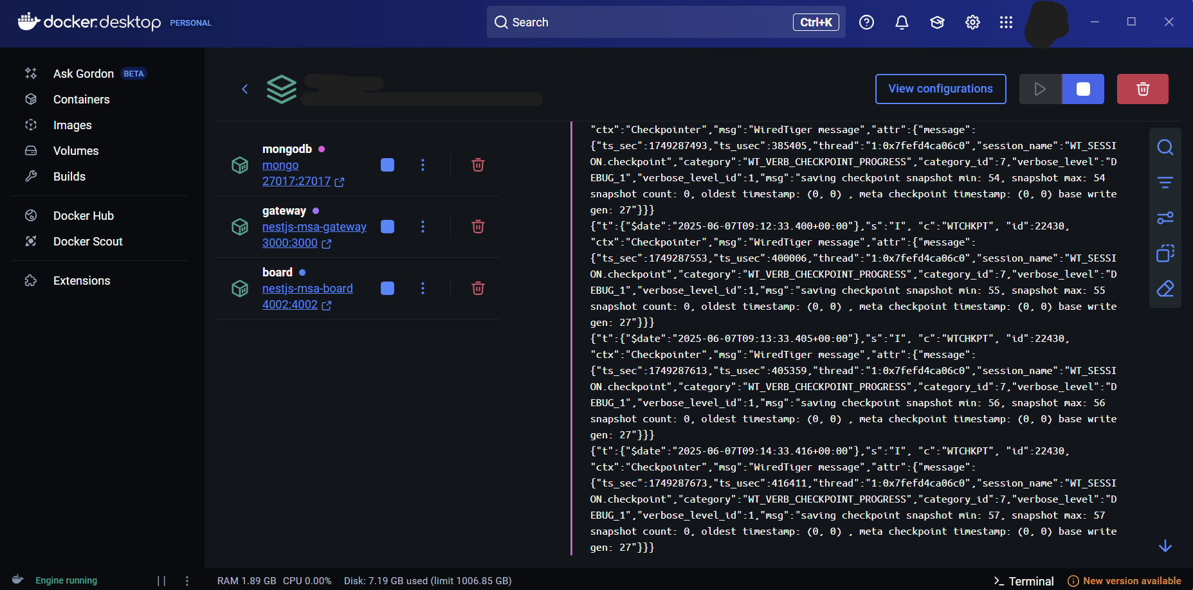
Task: Click the Volumes drive icon
Action: coord(31,150)
